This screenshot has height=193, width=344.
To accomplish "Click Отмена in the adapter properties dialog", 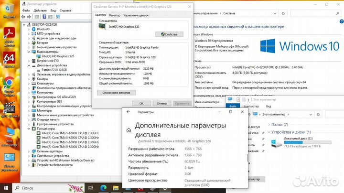I will click(x=161, y=103).
